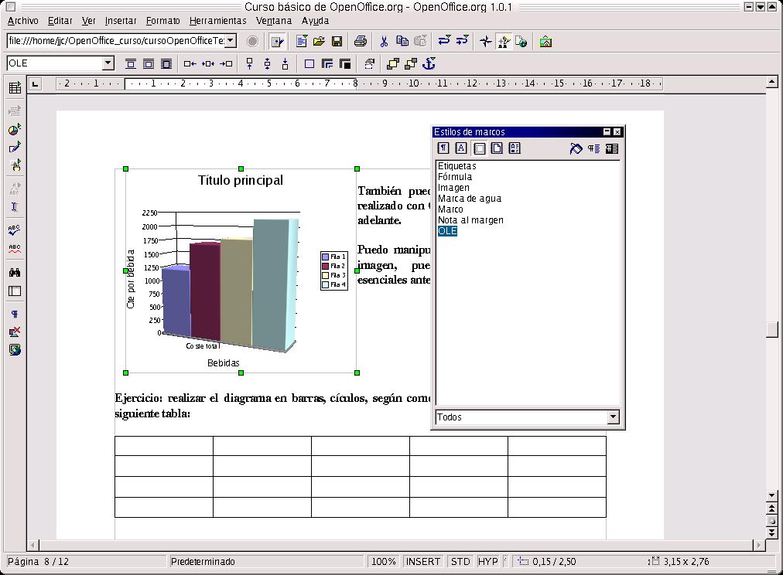
Task: Switch to page styles in Stylist
Action: pos(497,148)
